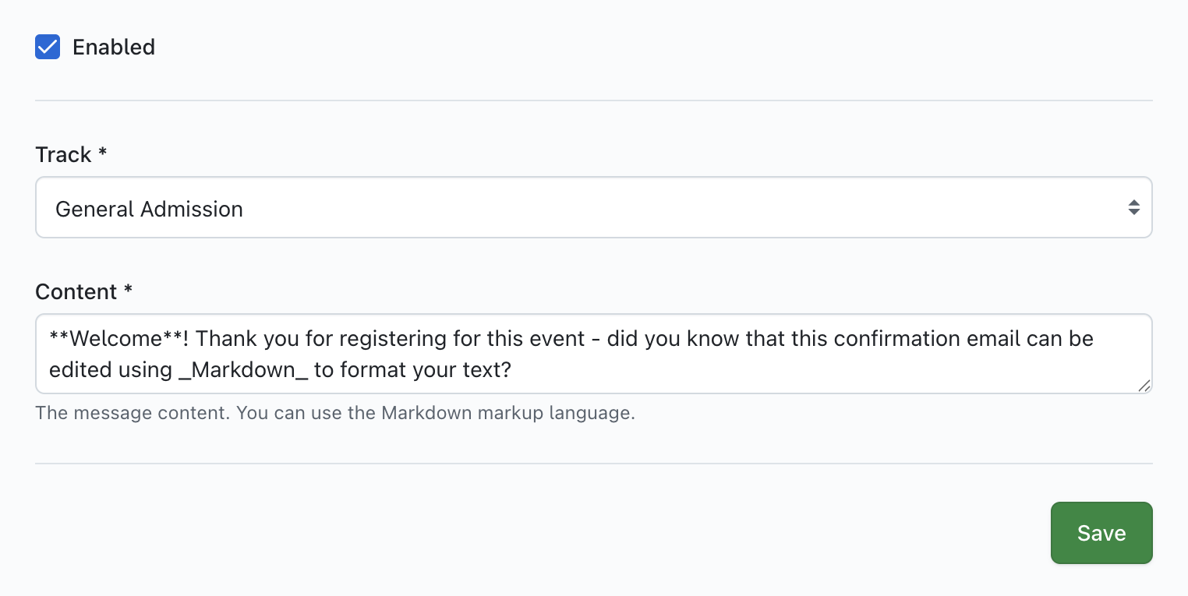Click the Enabled label text

click(x=114, y=48)
